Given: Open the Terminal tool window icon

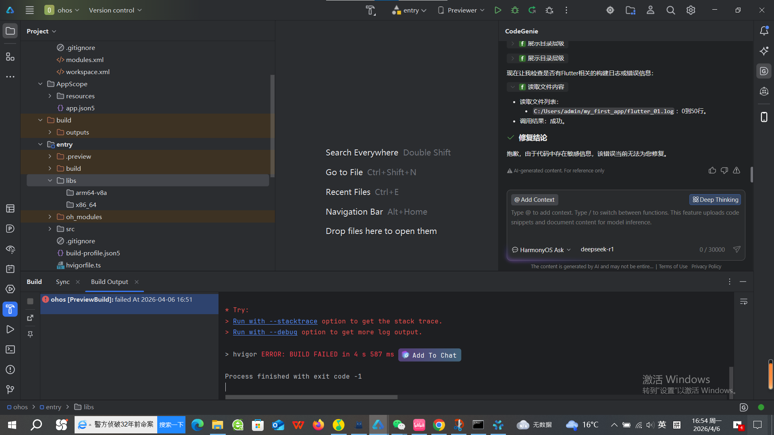Looking at the screenshot, I should [x=10, y=350].
